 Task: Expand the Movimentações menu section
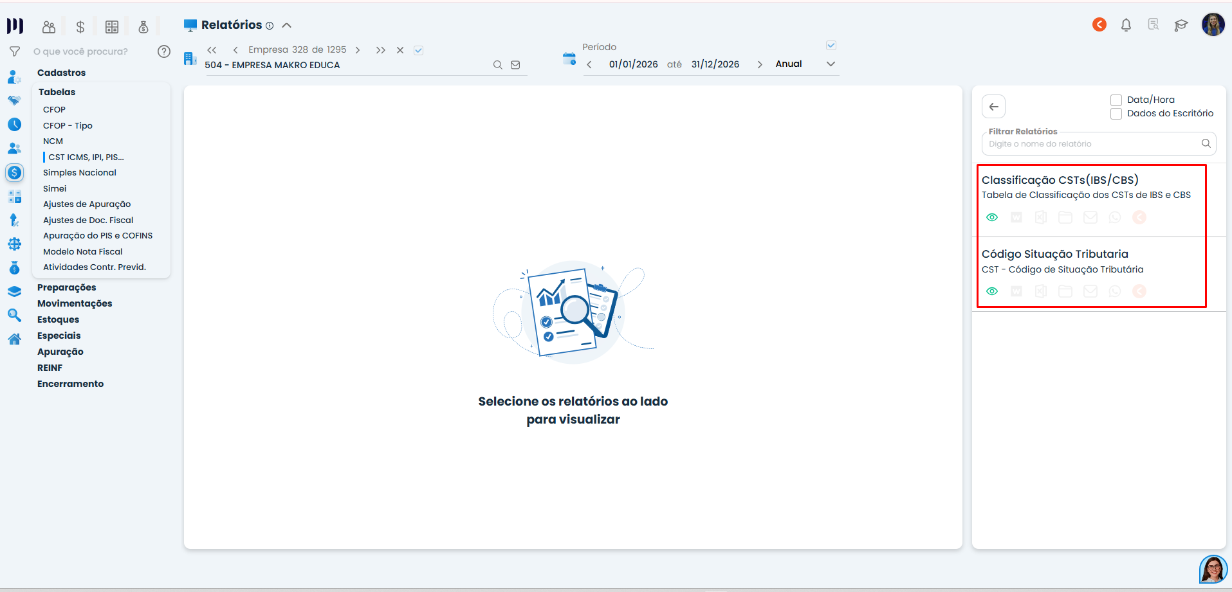75,303
